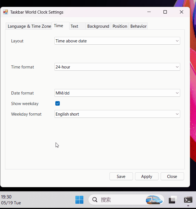Close the window with the X button
The height and width of the screenshot is (209, 196).
click(x=182, y=12)
